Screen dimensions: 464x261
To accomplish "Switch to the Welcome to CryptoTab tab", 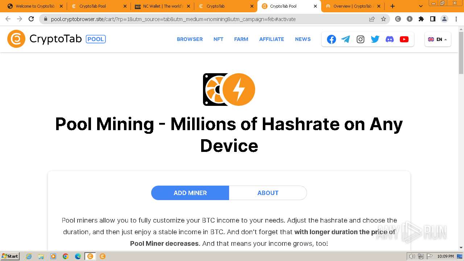I will (35, 6).
